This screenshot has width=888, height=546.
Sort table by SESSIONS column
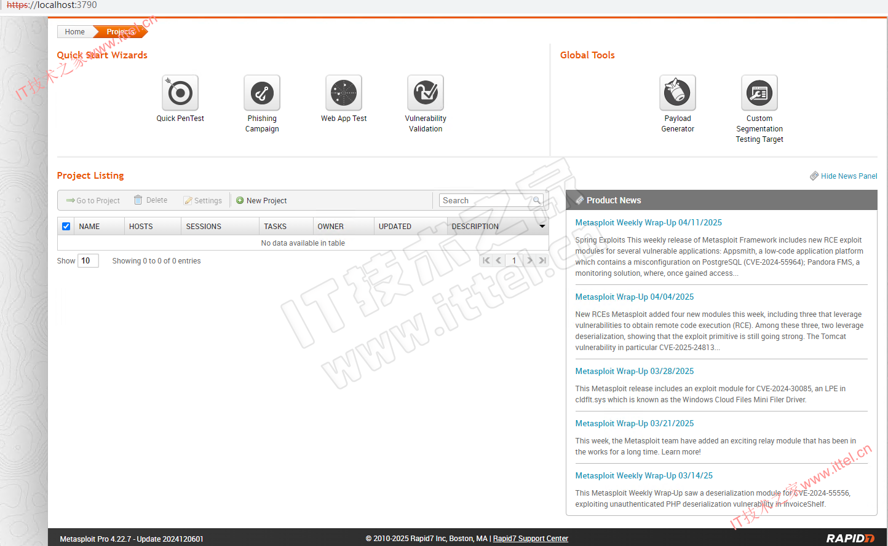220,226
